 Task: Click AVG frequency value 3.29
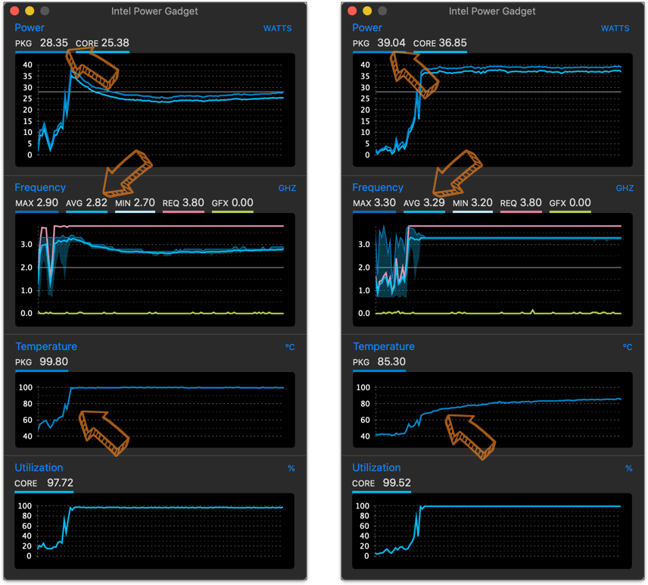[x=435, y=203]
